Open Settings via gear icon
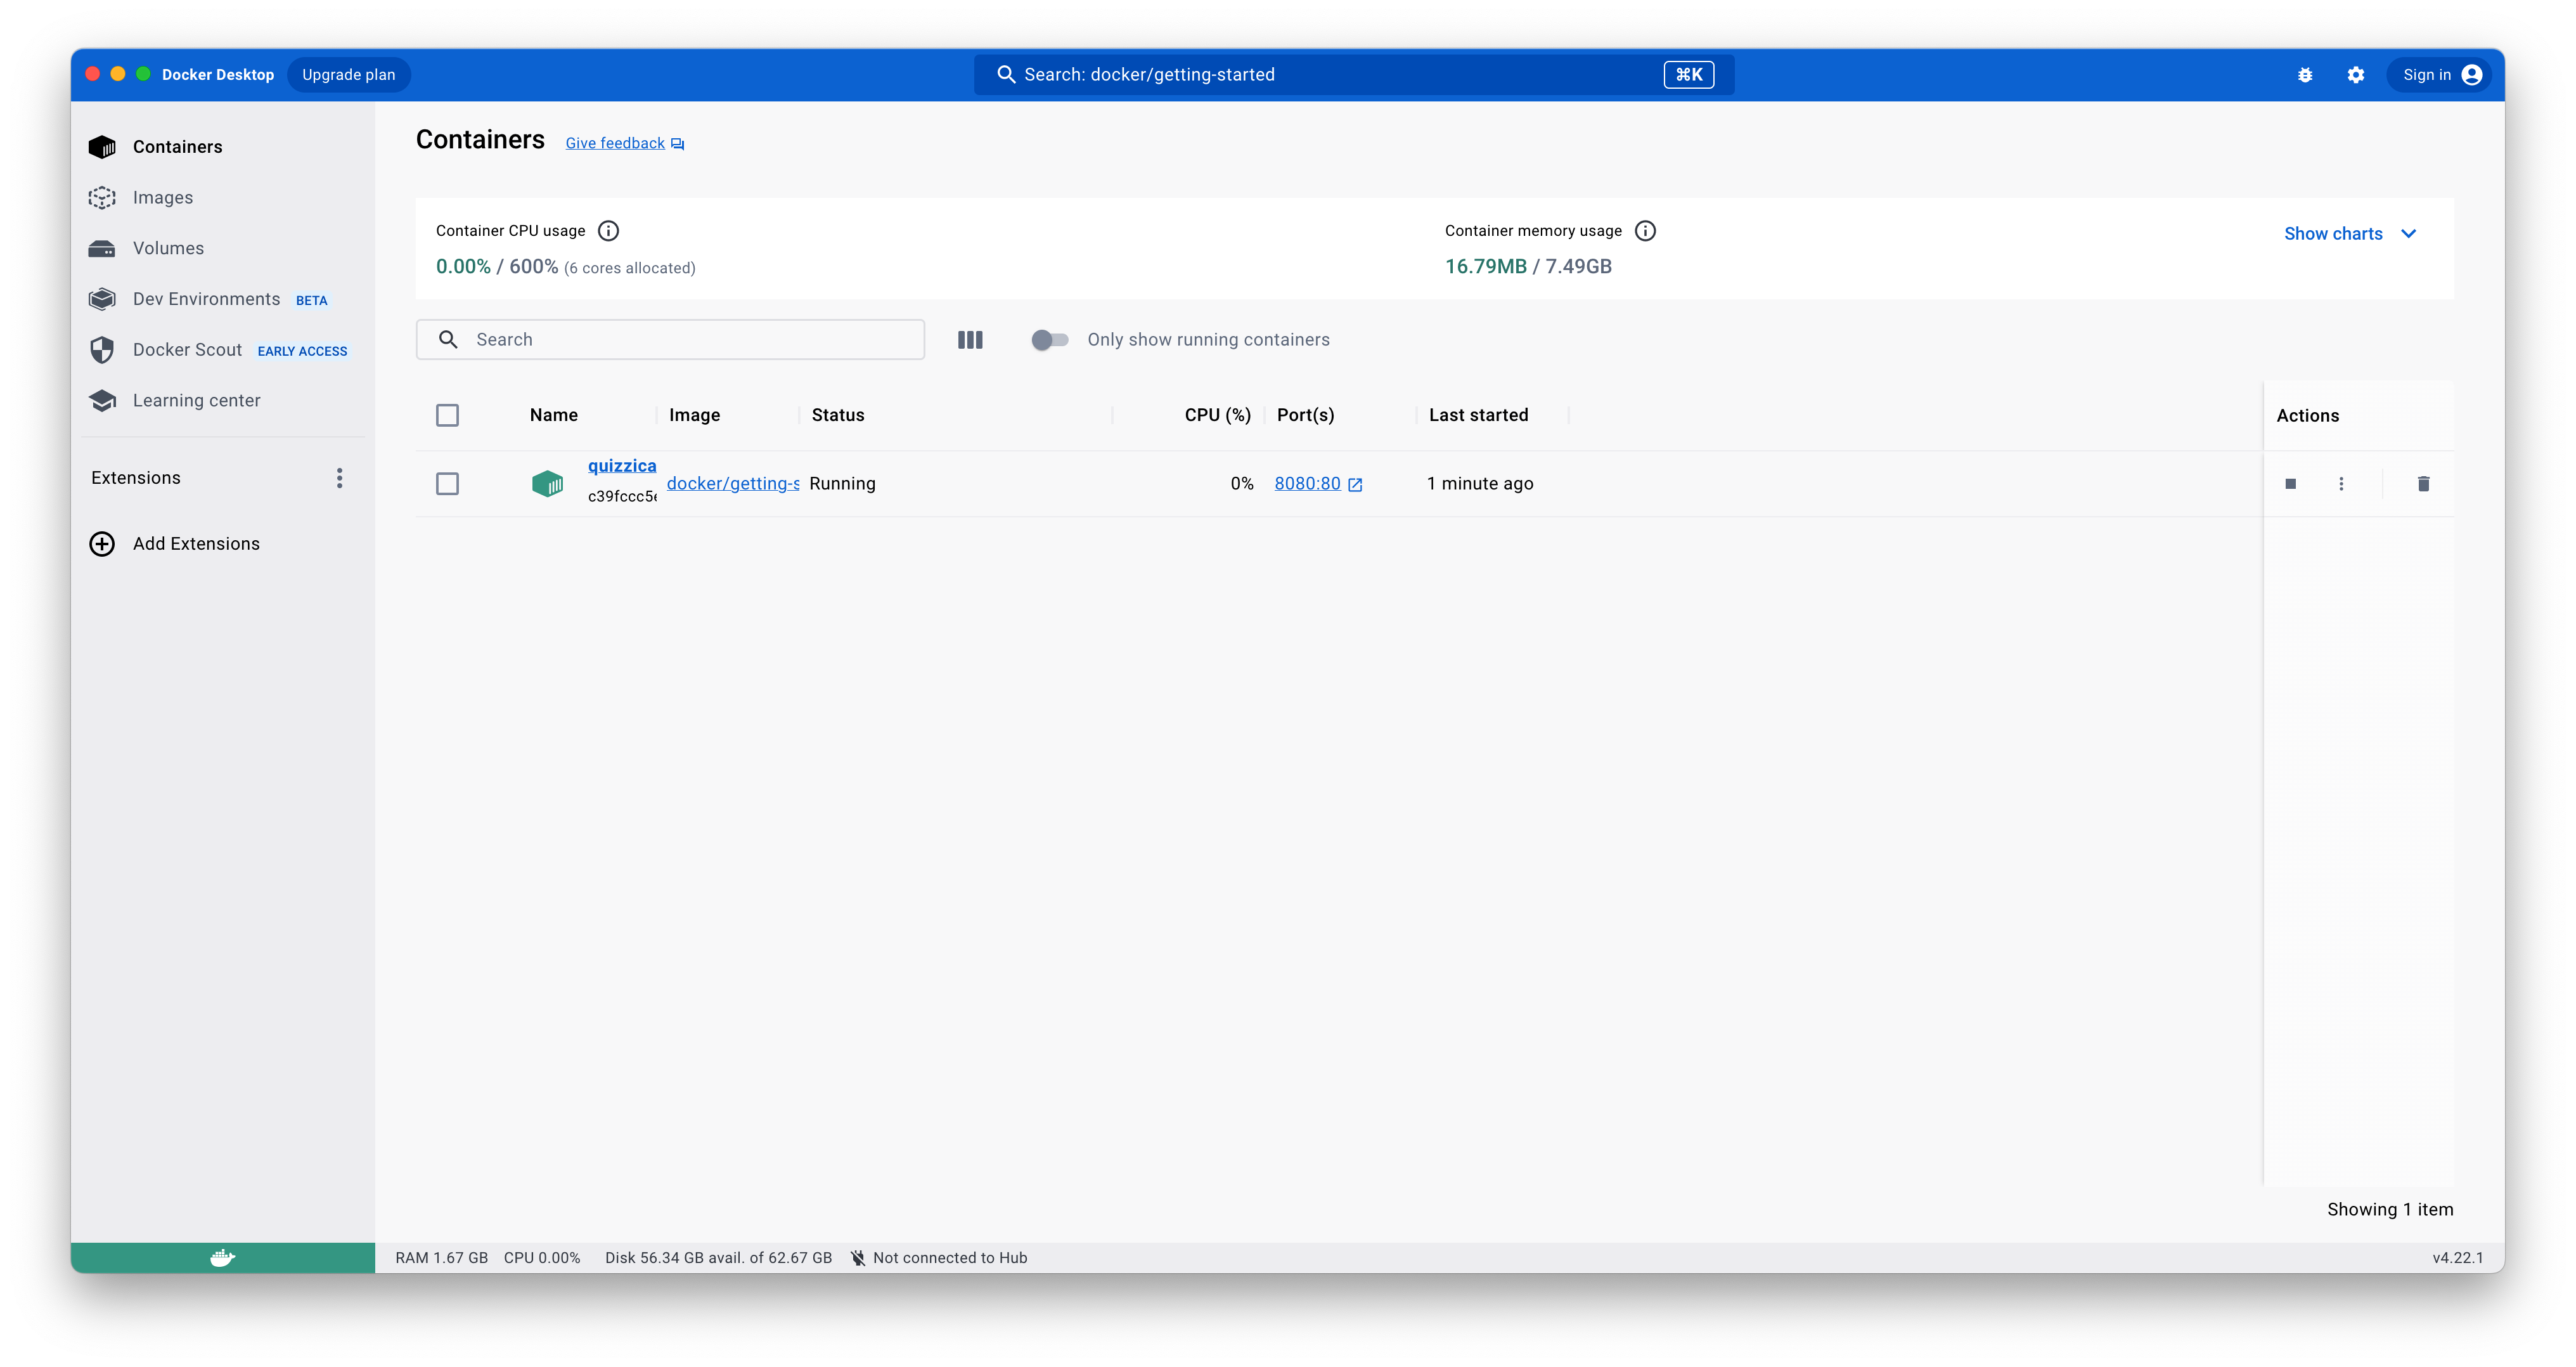 2355,75
